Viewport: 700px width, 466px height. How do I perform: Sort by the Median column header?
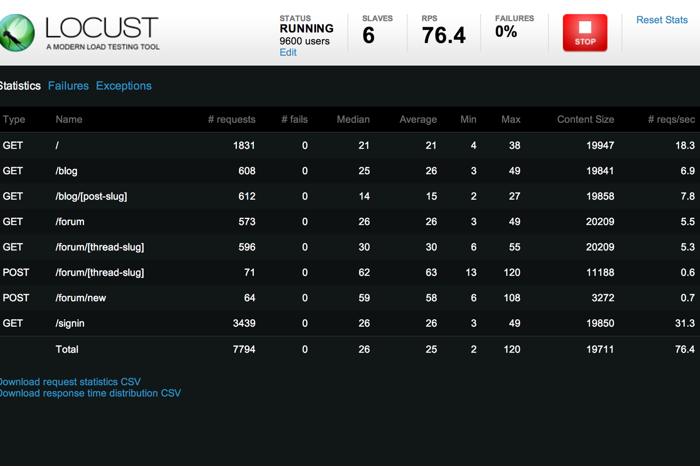tap(353, 119)
